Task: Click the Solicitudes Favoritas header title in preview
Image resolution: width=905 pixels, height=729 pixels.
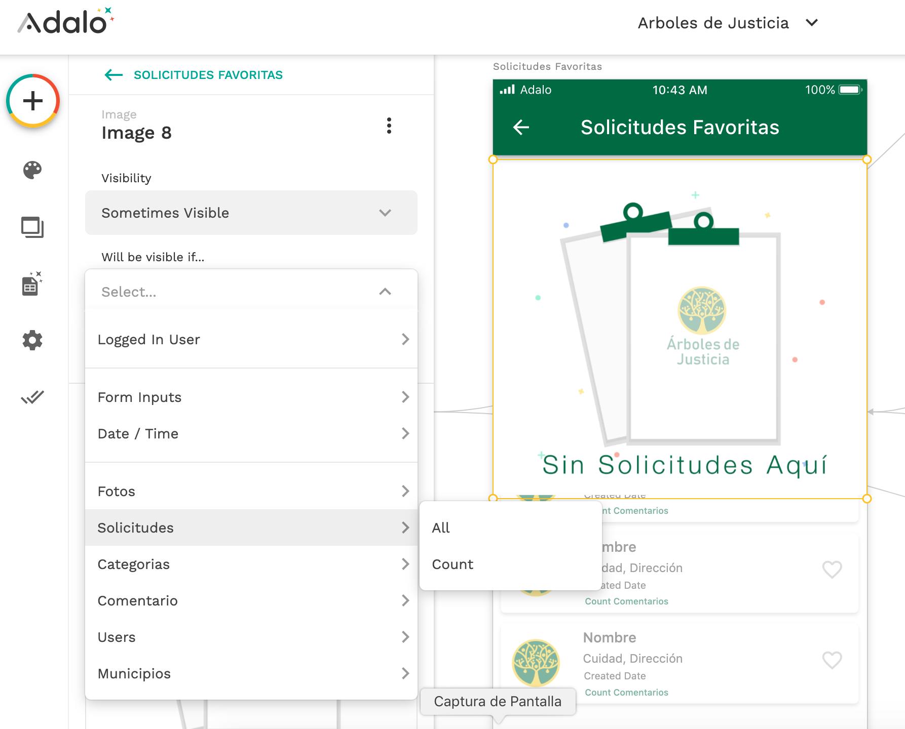Action: (680, 128)
